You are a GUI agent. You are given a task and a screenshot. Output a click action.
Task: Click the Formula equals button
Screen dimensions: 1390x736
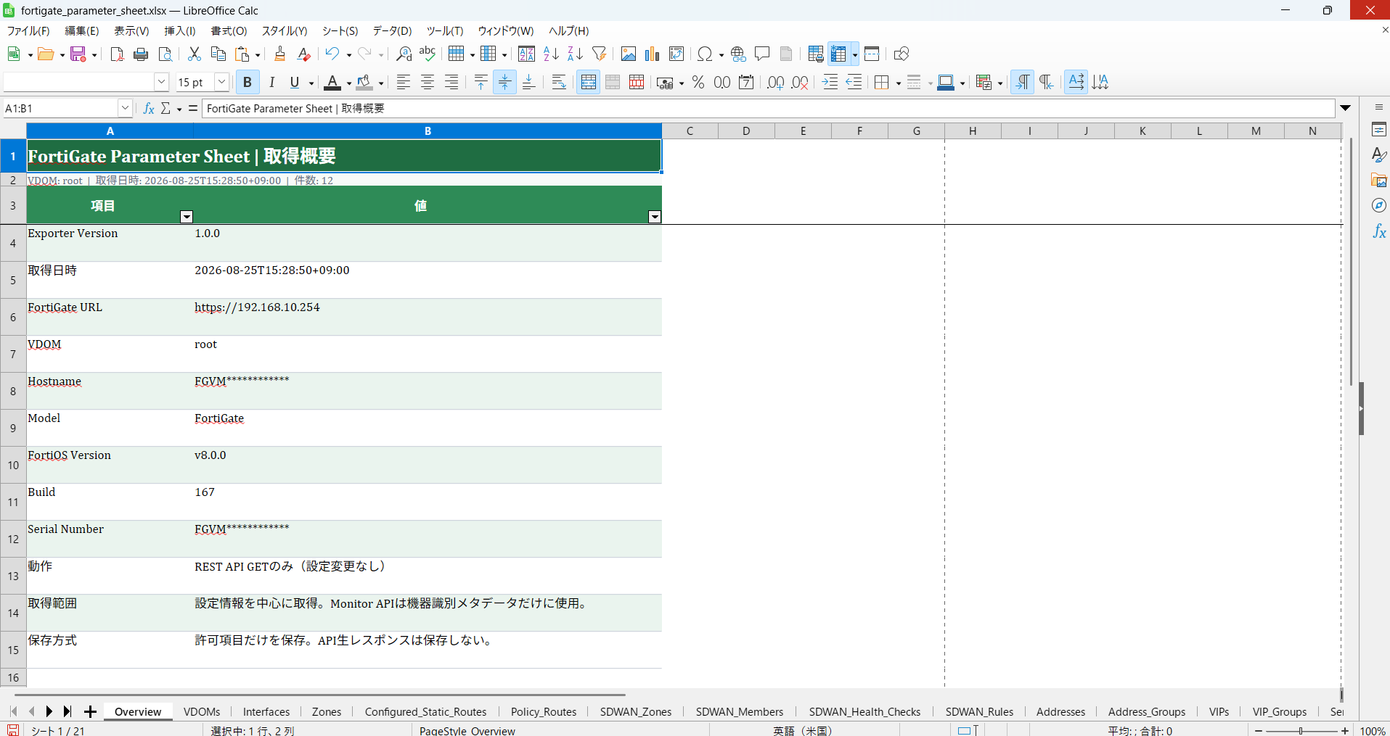click(x=192, y=109)
